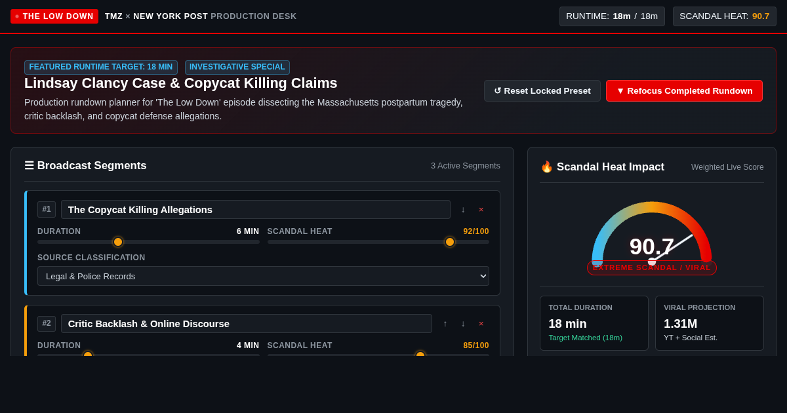Remove The Copycat Killing Allegations segment
Viewport: 787px width, 413px height.
481,209
